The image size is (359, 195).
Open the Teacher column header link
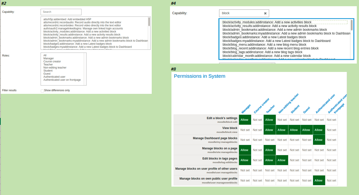pos(271,109)
